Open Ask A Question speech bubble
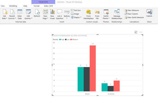Screen dimensions: 158x99 [60, 12]
